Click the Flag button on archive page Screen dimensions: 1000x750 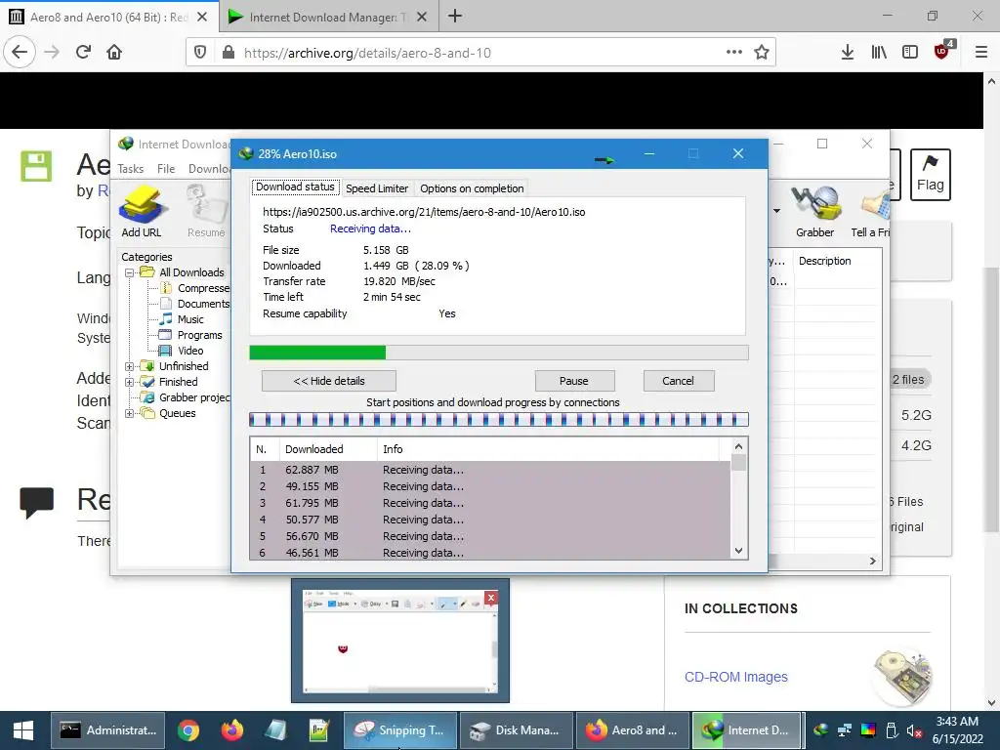(x=931, y=174)
